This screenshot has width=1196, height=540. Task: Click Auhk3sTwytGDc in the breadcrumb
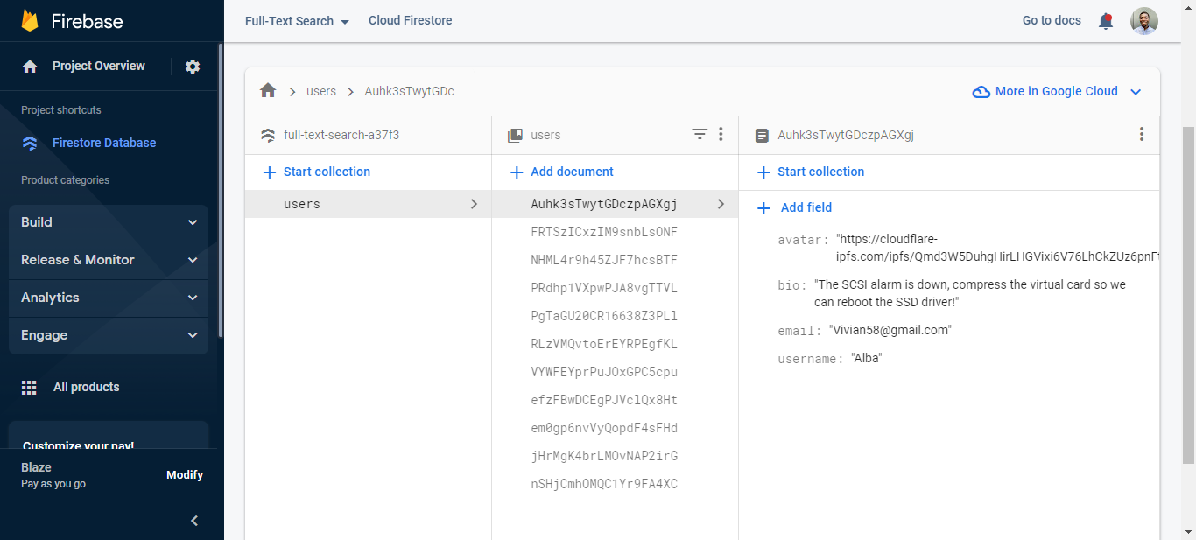(x=409, y=91)
